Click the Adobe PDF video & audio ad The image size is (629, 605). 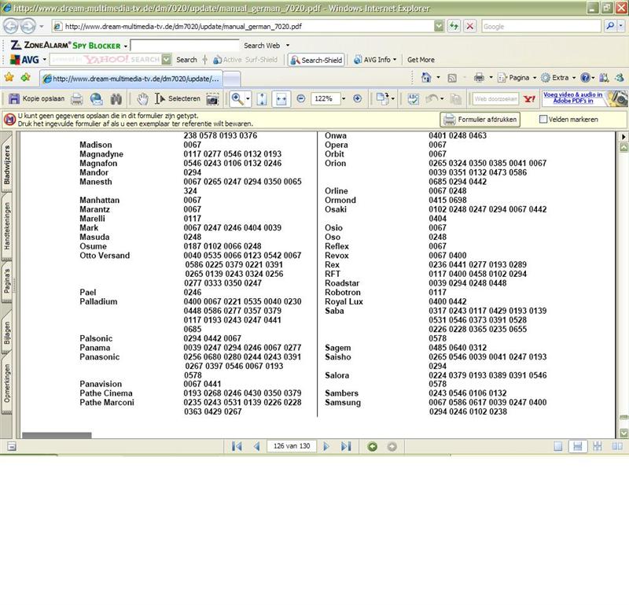pyautogui.click(x=584, y=98)
